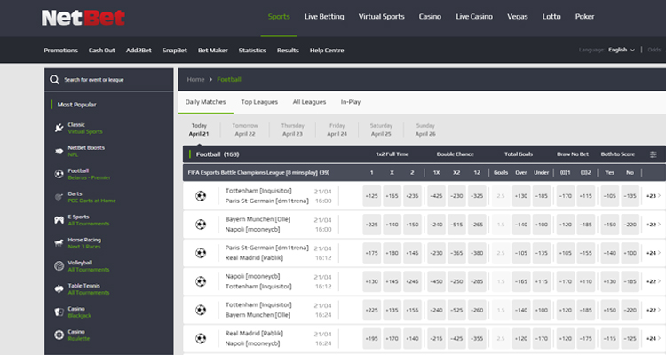Open Horse Racing Next 3 Races icon
The image size is (666, 355).
pyautogui.click(x=59, y=243)
